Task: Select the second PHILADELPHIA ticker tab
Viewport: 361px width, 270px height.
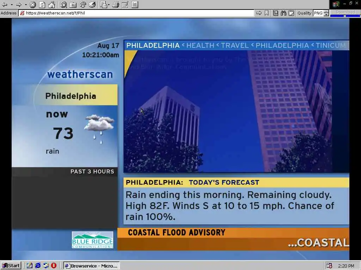Action: click(x=282, y=45)
